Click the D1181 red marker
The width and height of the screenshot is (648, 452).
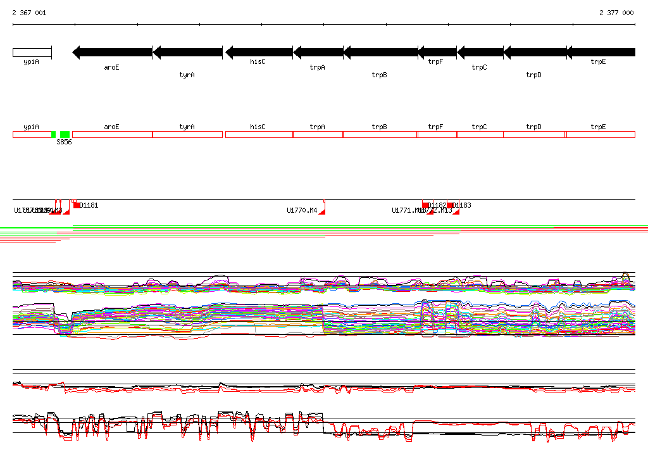[77, 205]
